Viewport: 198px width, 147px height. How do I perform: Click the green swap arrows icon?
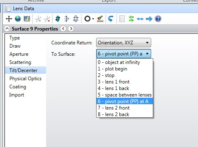coord(131,19)
